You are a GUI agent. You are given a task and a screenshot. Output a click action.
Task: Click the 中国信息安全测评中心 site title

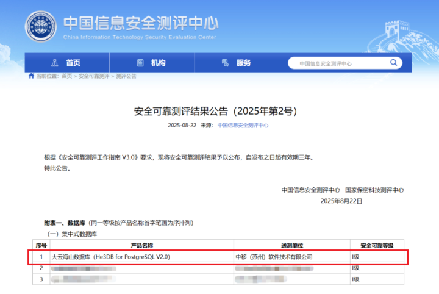pos(141,23)
